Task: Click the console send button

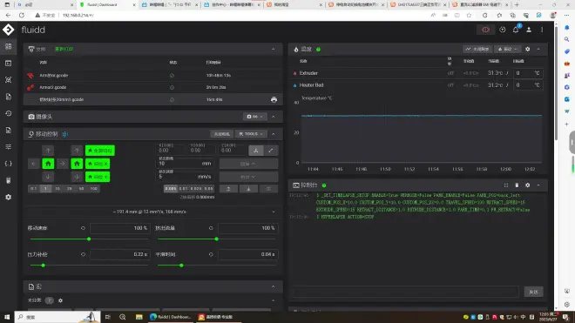Action: point(533,292)
